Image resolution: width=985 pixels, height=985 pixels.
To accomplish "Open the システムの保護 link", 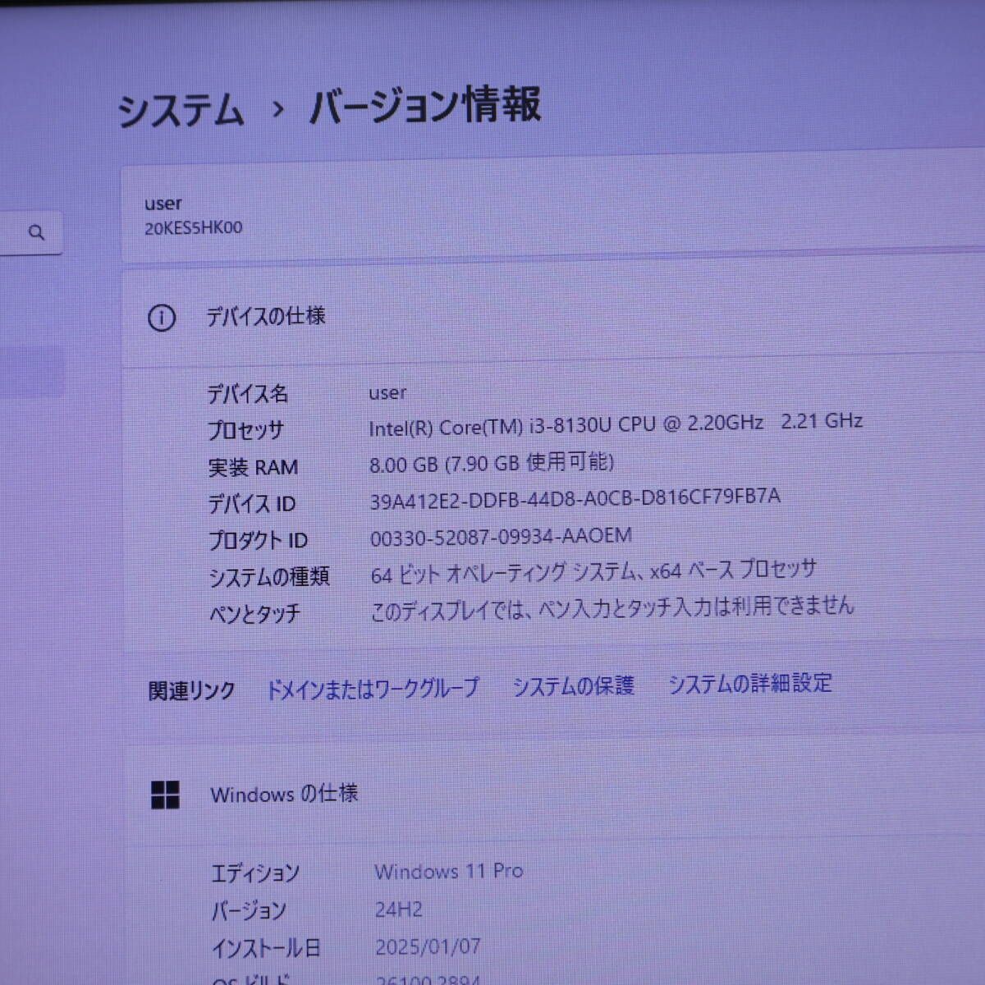I will coord(573,685).
